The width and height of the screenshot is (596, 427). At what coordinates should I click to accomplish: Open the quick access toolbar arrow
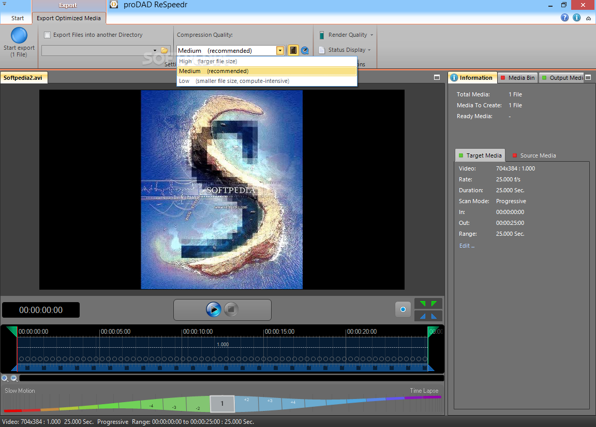click(x=4, y=4)
